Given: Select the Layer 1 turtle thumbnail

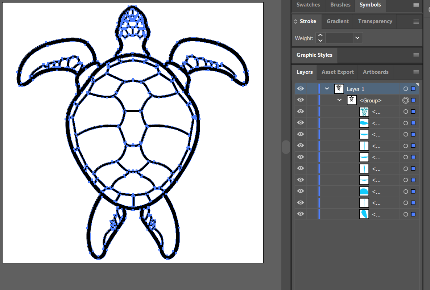Looking at the screenshot, I should (x=339, y=89).
